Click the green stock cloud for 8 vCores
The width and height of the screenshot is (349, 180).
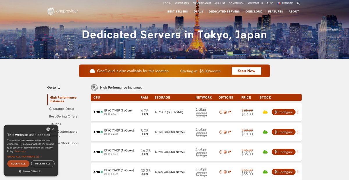tap(265, 172)
